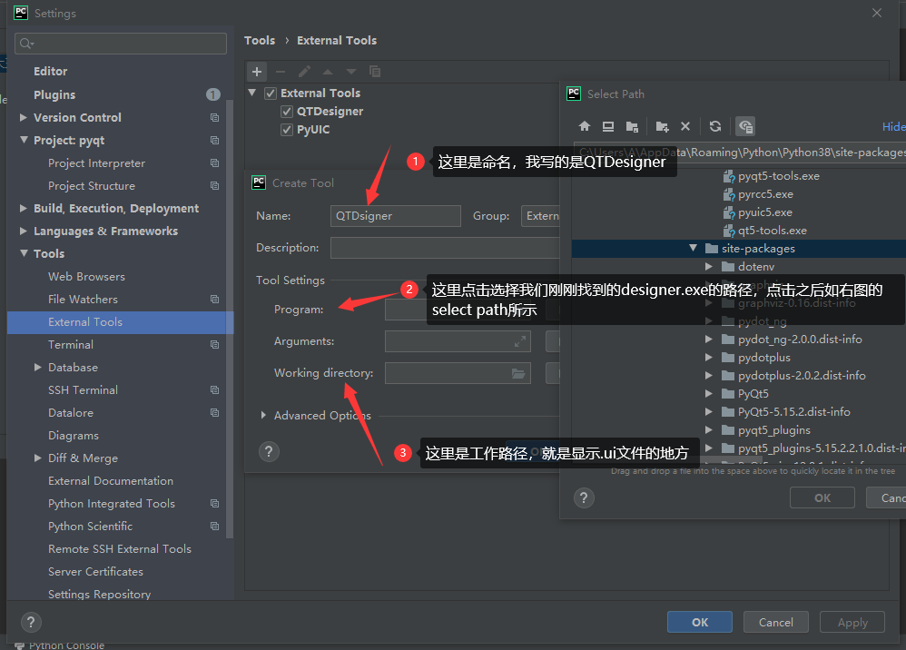Click the Arguments input field
The image size is (906, 650).
pyautogui.click(x=458, y=341)
